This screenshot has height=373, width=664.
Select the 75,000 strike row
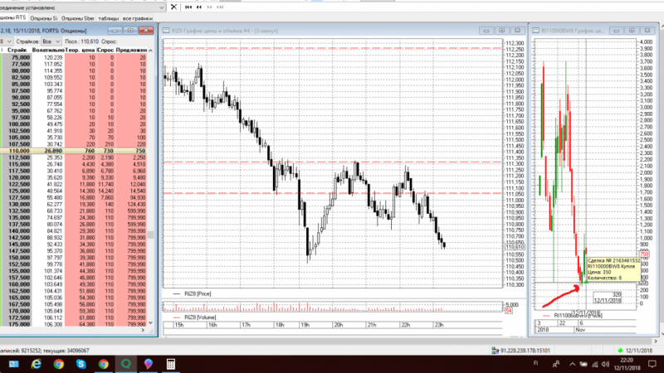click(76, 57)
